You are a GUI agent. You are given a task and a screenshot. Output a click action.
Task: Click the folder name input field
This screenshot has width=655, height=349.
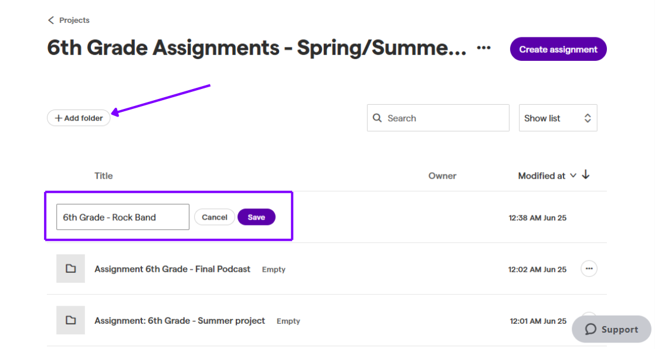[123, 217]
